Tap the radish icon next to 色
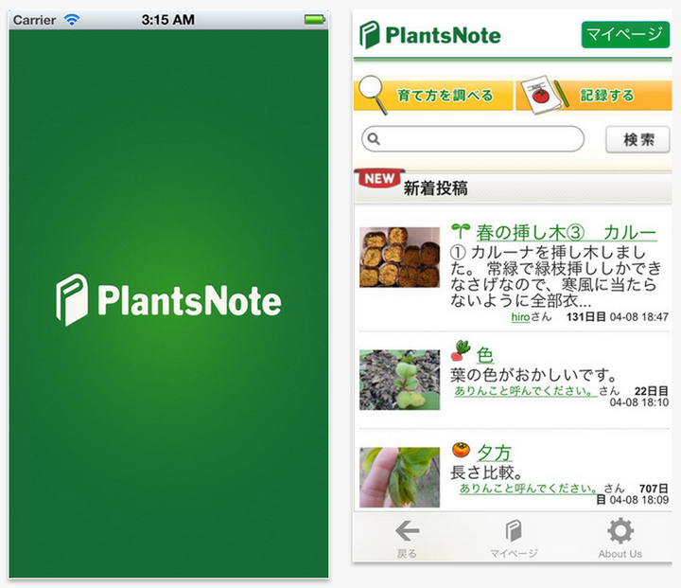This screenshot has height=588, width=681. point(461,351)
